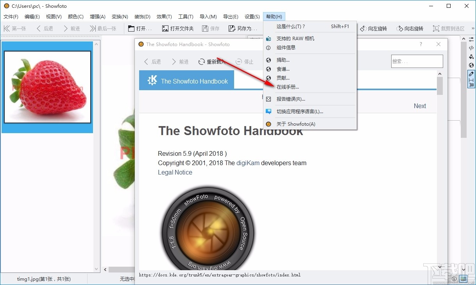Open the digiKam link in copyright line

pos(248,163)
